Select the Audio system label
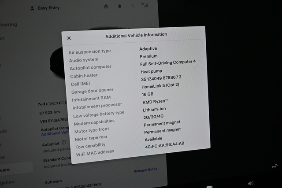The image size is (282, 188). click(84, 60)
